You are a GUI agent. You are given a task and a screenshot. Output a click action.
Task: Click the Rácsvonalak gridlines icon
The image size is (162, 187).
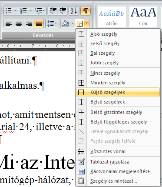[81, 172]
